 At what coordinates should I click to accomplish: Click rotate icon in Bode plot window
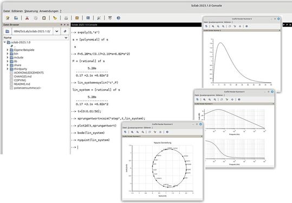(198, 99)
